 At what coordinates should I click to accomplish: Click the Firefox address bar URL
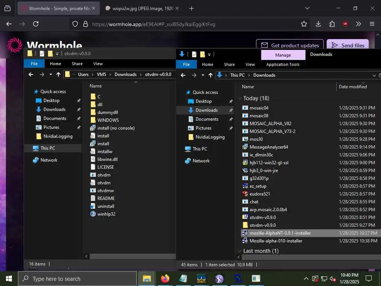154,24
